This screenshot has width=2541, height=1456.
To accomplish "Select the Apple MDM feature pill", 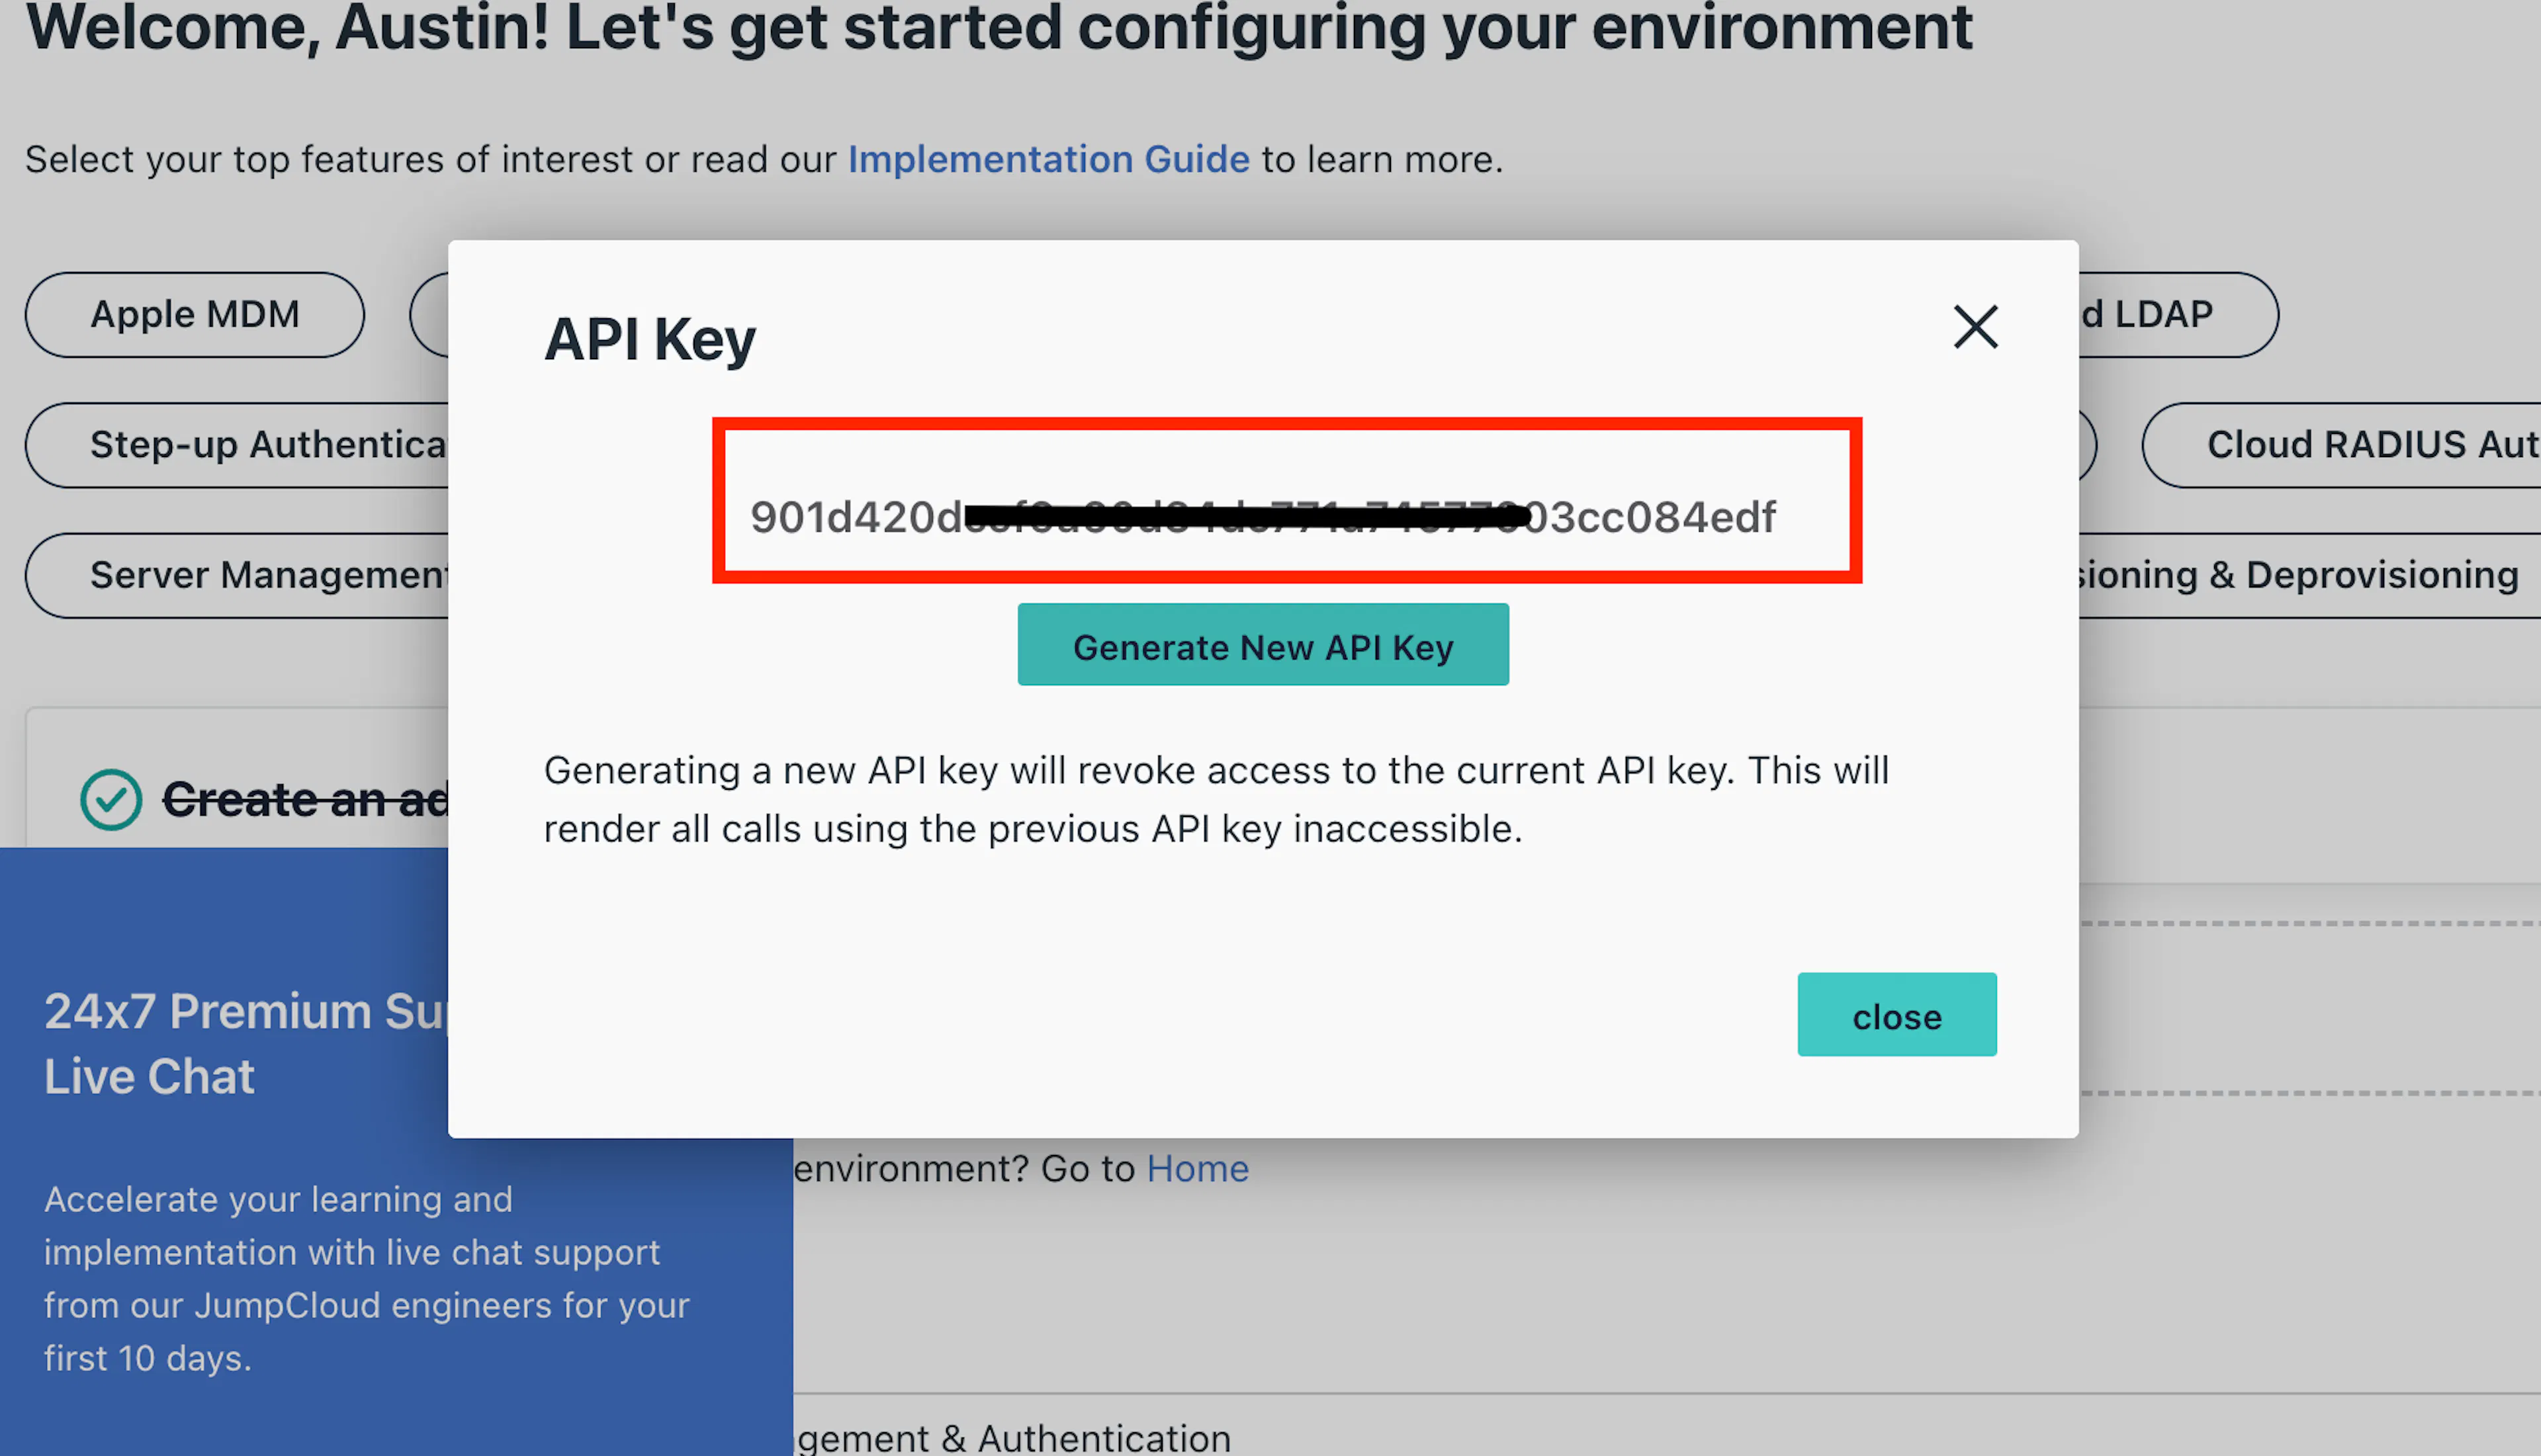I will click(x=195, y=315).
